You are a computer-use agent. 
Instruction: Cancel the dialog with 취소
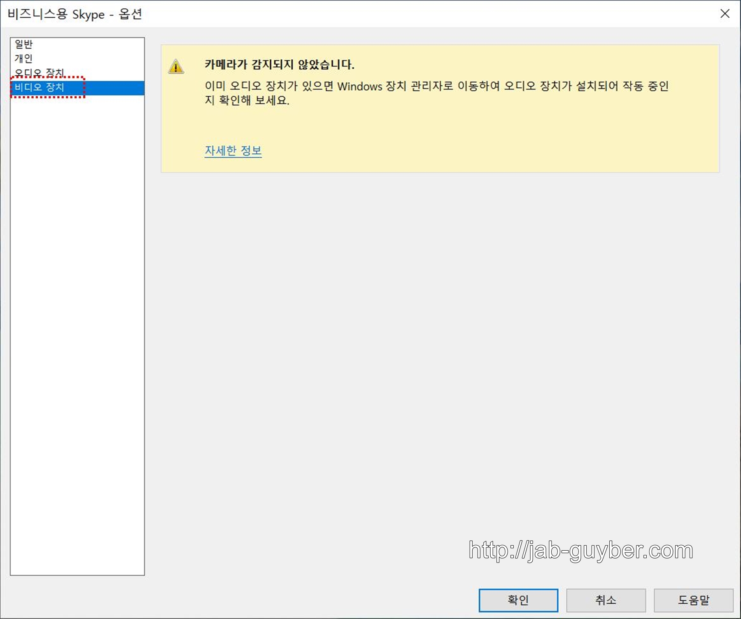tap(606, 600)
